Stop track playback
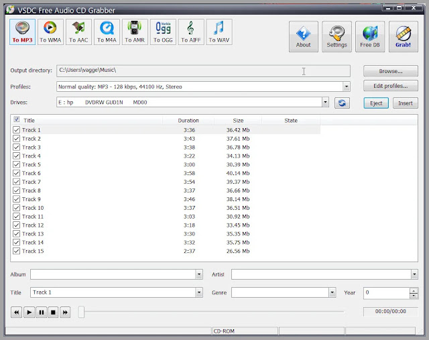The image size is (429, 340). [53, 312]
